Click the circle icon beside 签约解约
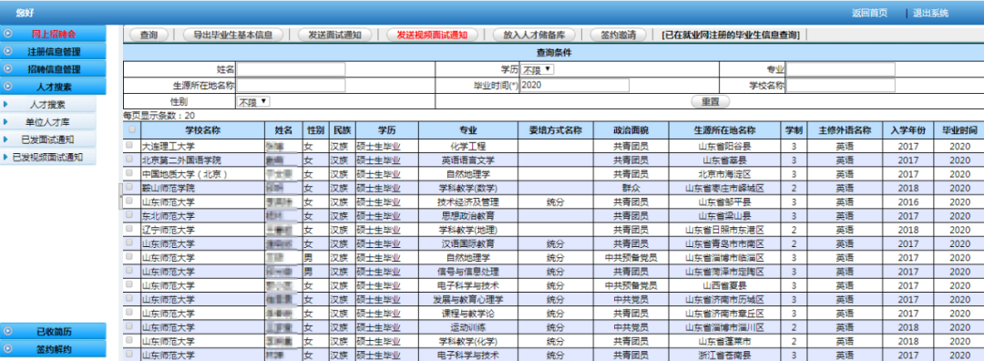The image size is (984, 361). pos(7,348)
